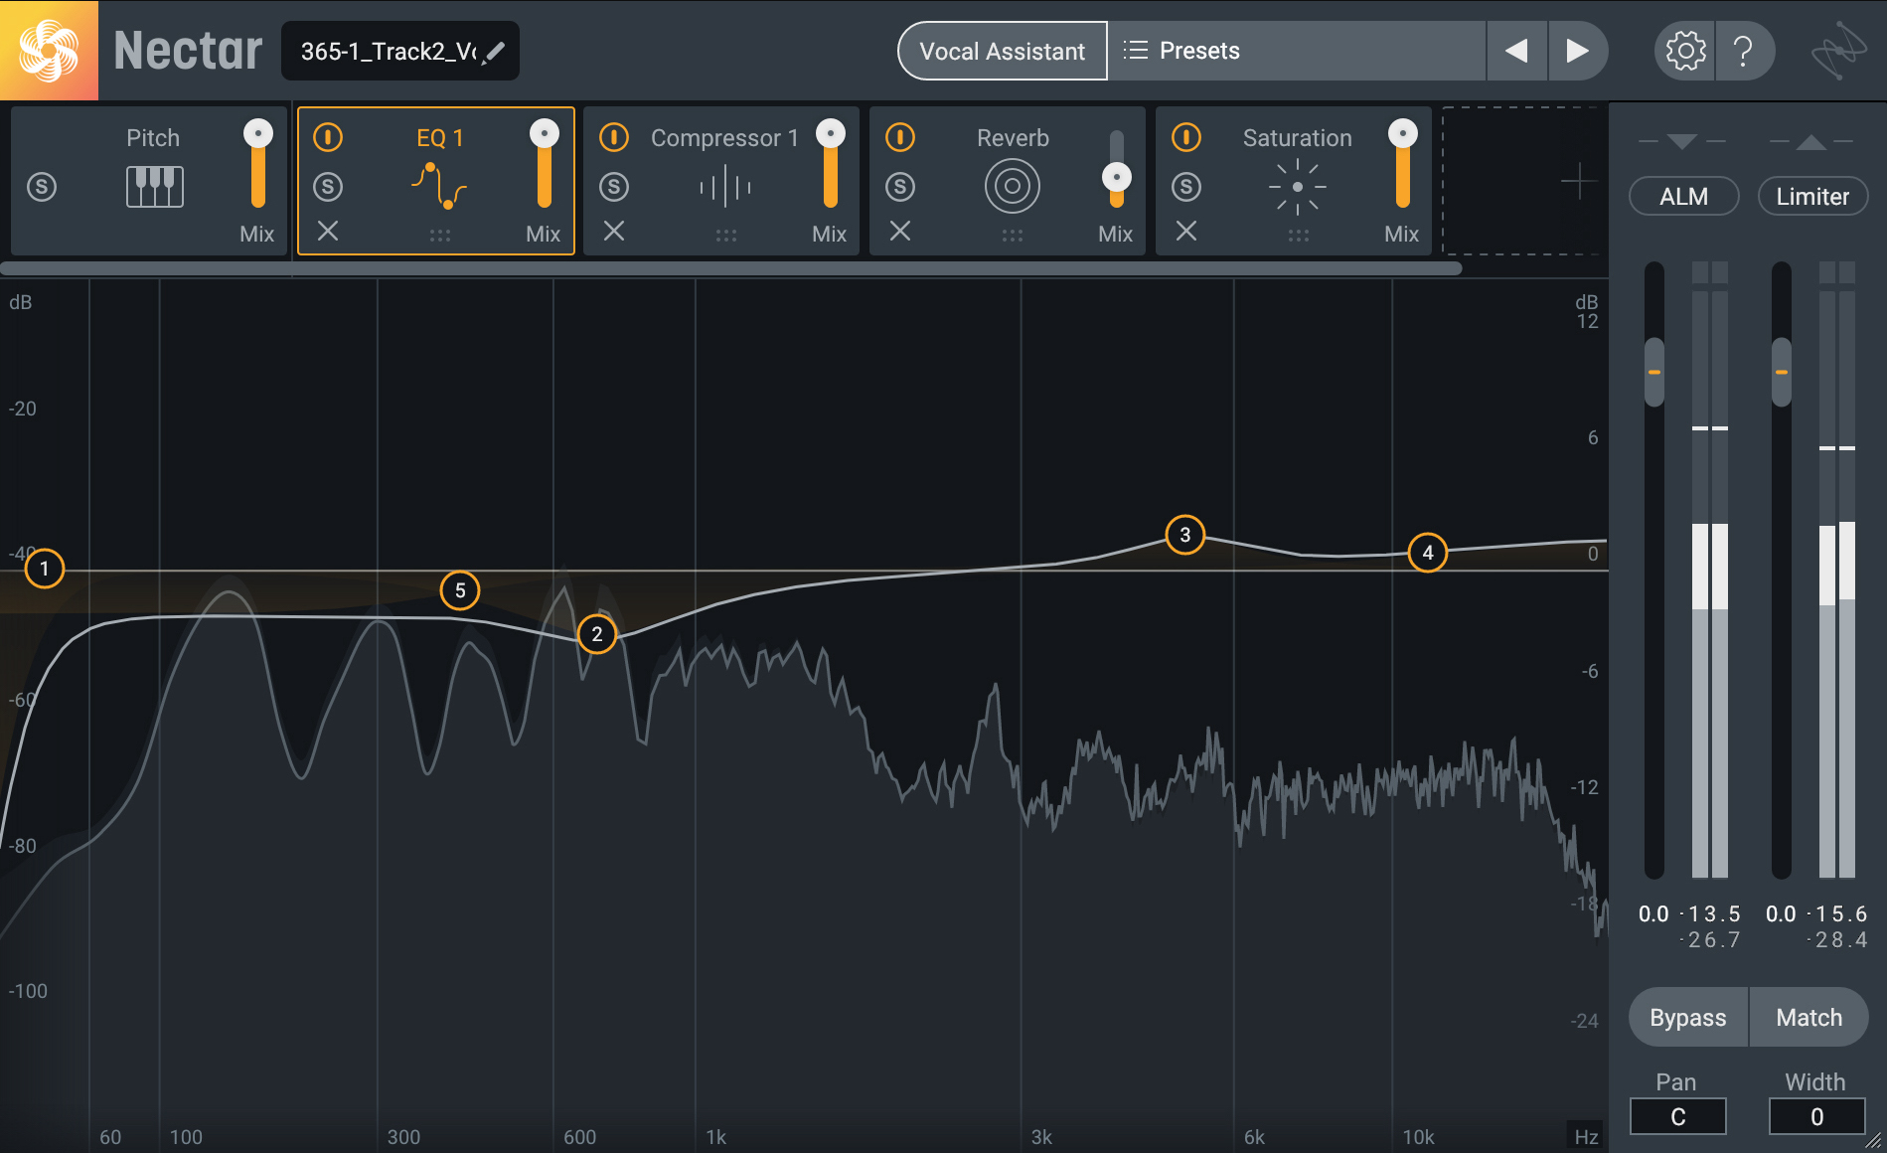The image size is (1887, 1153).
Task: Select EQ node 4
Action: click(1428, 553)
